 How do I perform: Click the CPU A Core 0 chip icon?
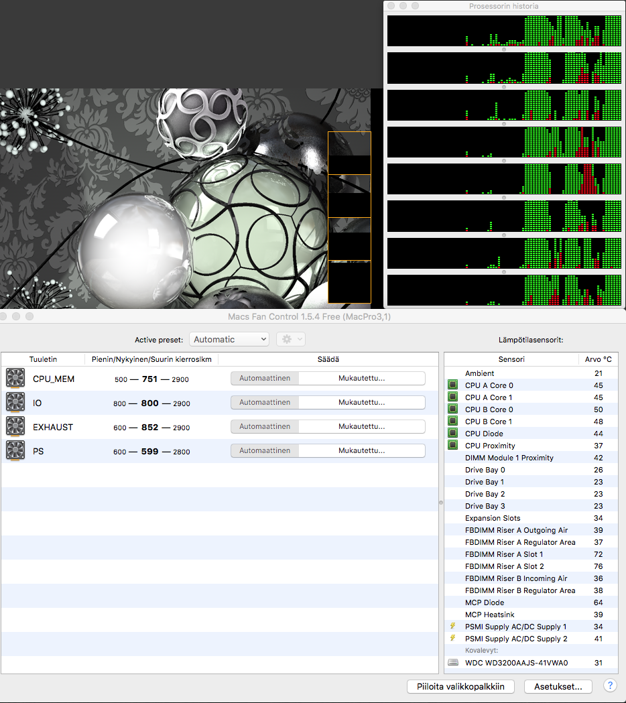click(x=453, y=385)
